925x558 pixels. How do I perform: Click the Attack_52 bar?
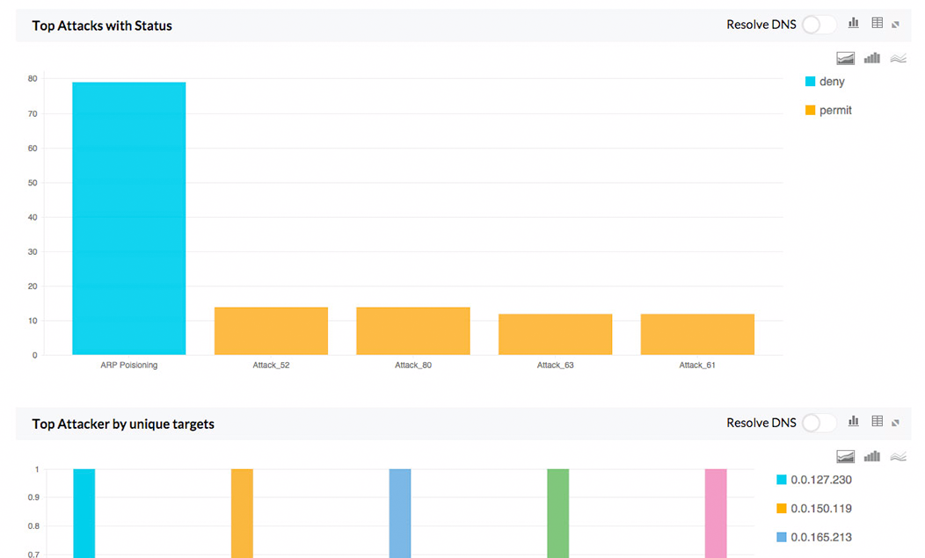(271, 331)
